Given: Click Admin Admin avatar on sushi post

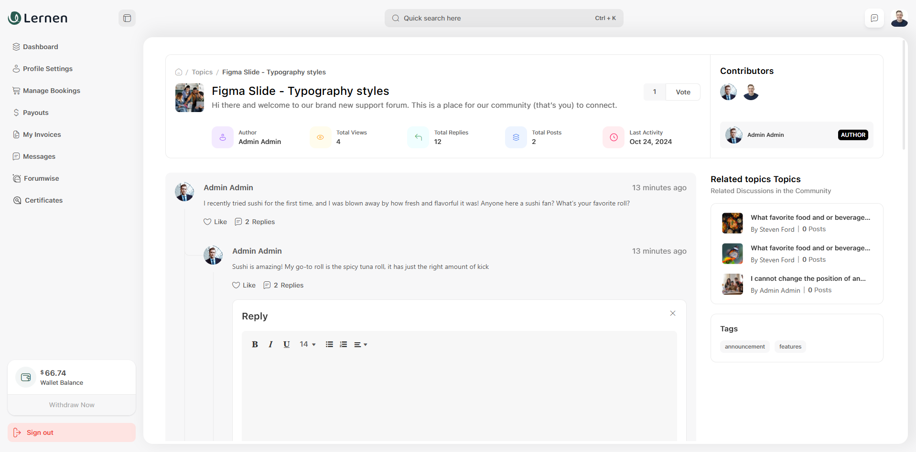Looking at the screenshot, I should (184, 192).
